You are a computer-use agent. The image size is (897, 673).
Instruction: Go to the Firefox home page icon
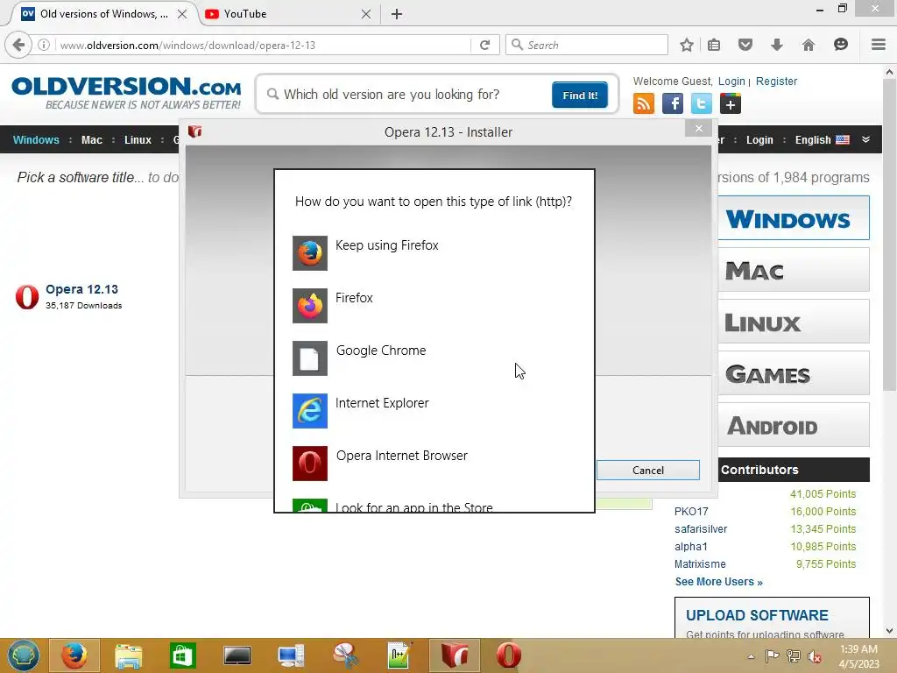tap(808, 45)
